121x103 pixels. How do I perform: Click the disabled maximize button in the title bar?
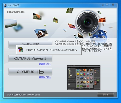pyautogui.click(x=107, y=5)
